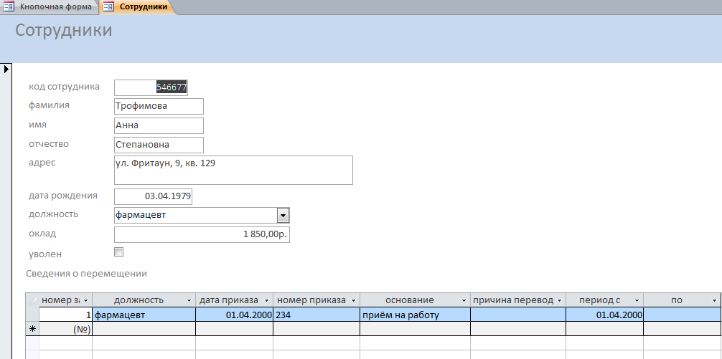Click the имя field containing Анна

point(159,125)
